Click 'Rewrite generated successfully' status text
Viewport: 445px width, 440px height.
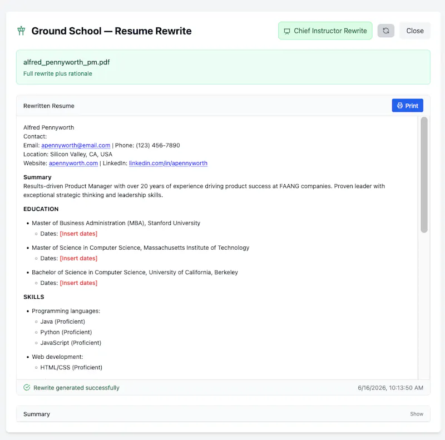(x=76, y=388)
